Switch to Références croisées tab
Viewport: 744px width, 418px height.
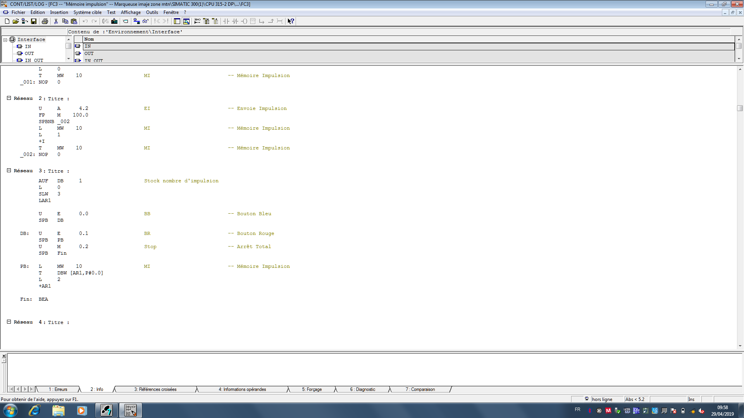155,389
